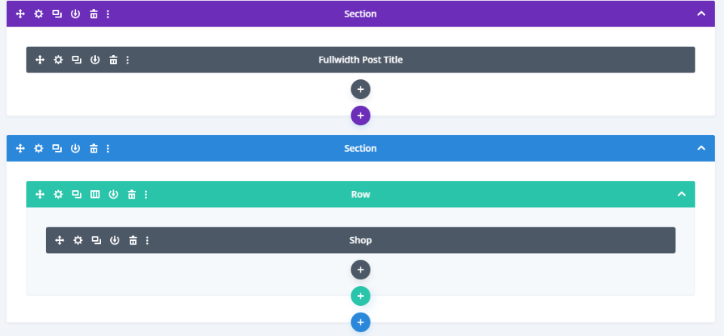Duplicate the Fullwidth Post Title module

click(x=76, y=60)
